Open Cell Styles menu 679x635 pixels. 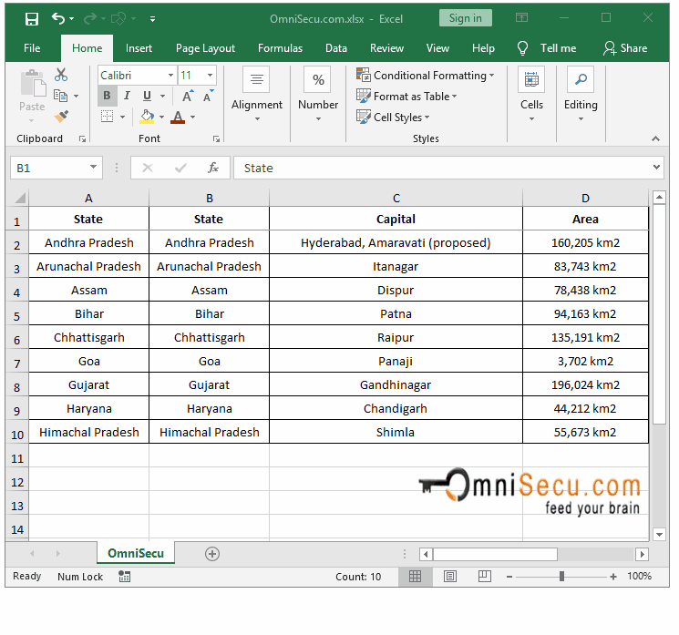[x=393, y=117]
